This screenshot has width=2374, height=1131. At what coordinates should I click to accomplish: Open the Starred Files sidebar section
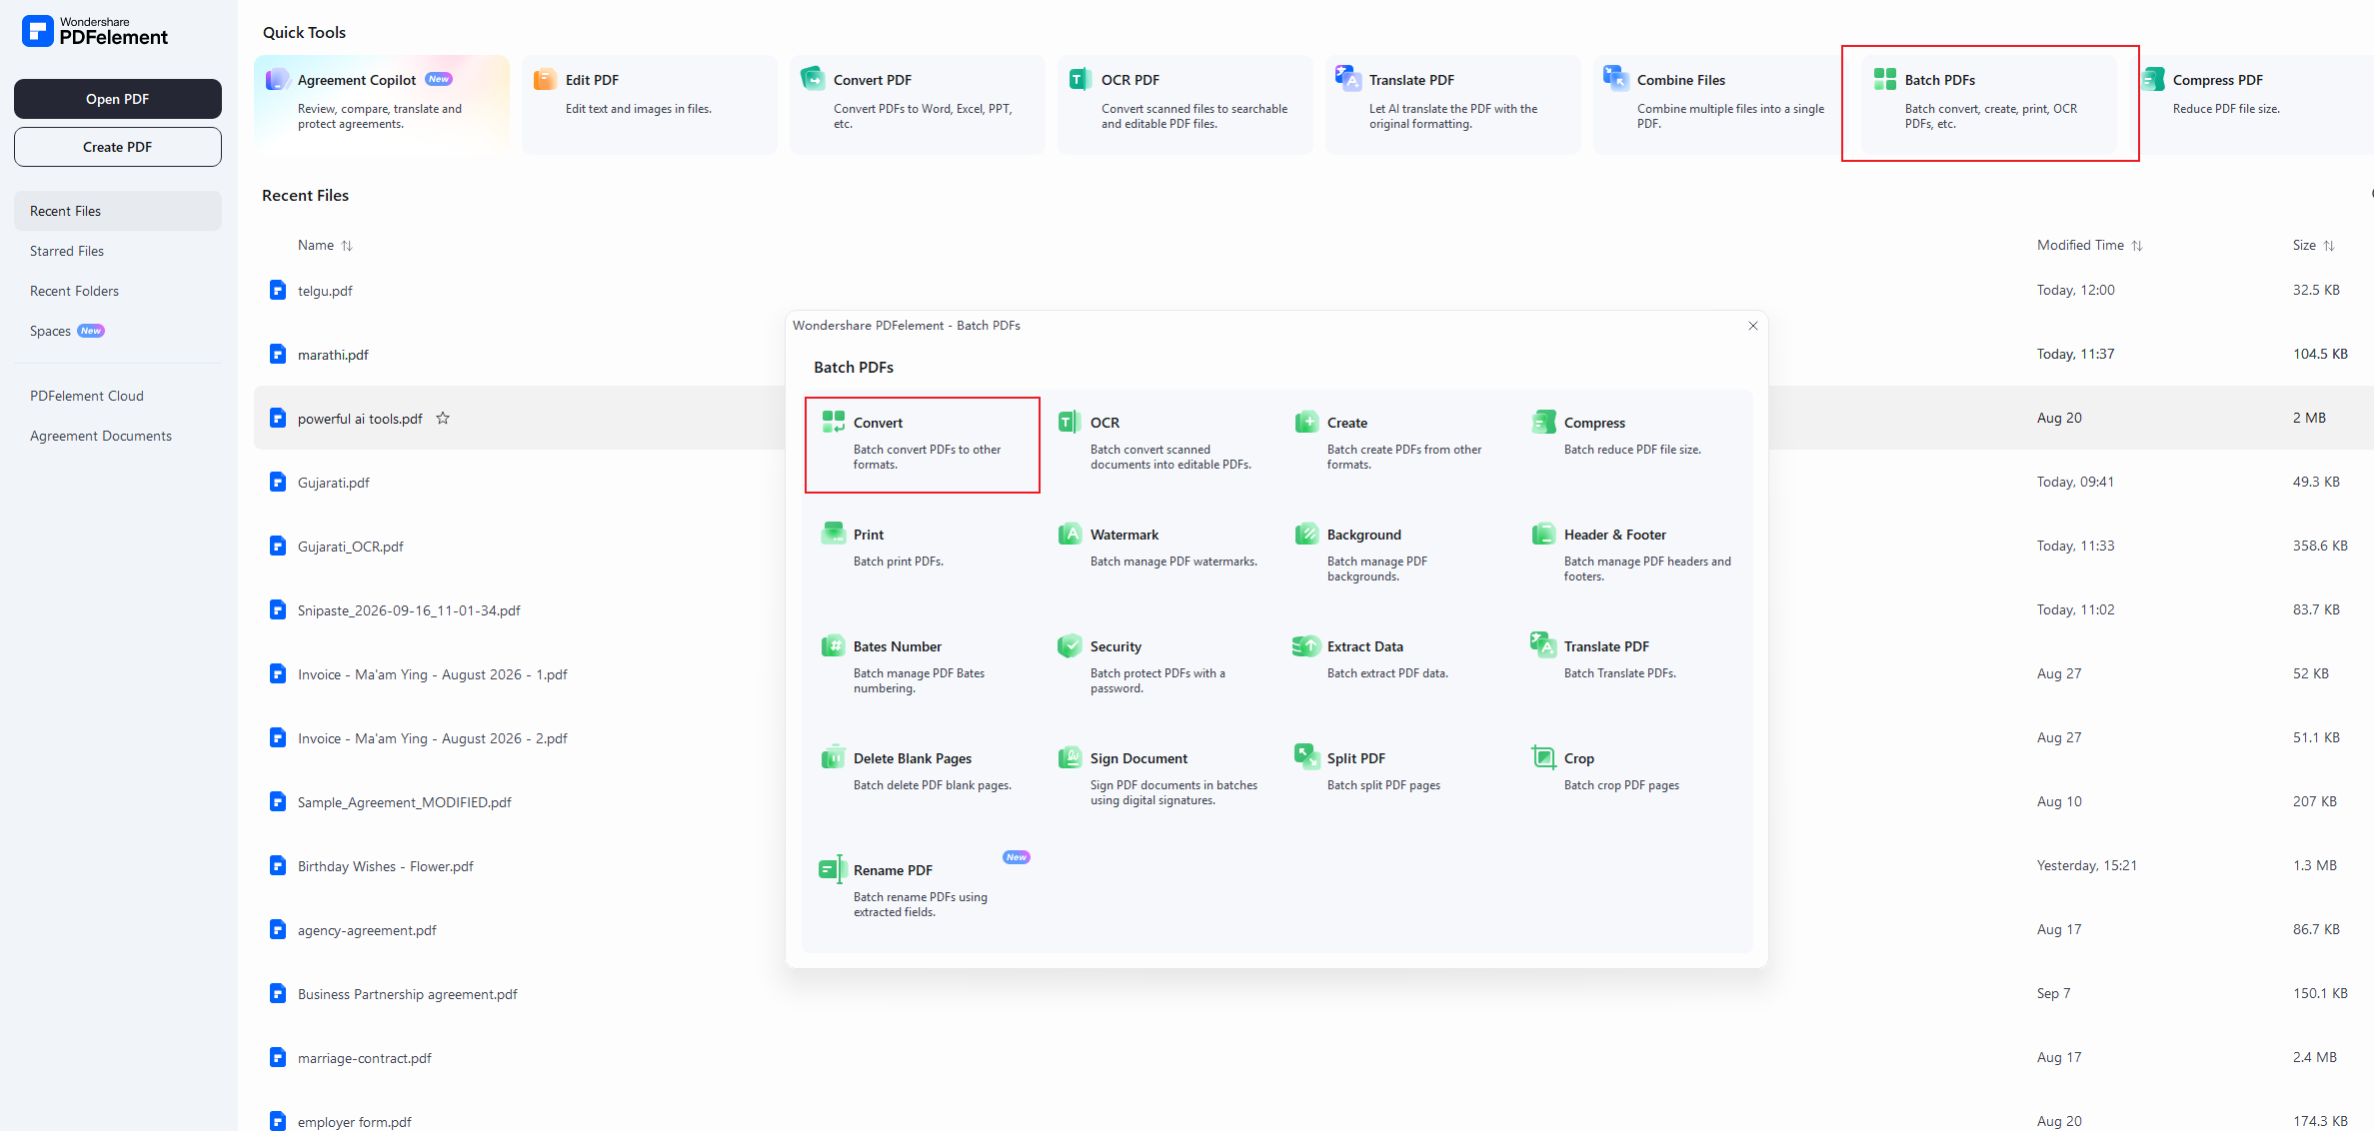click(x=118, y=251)
